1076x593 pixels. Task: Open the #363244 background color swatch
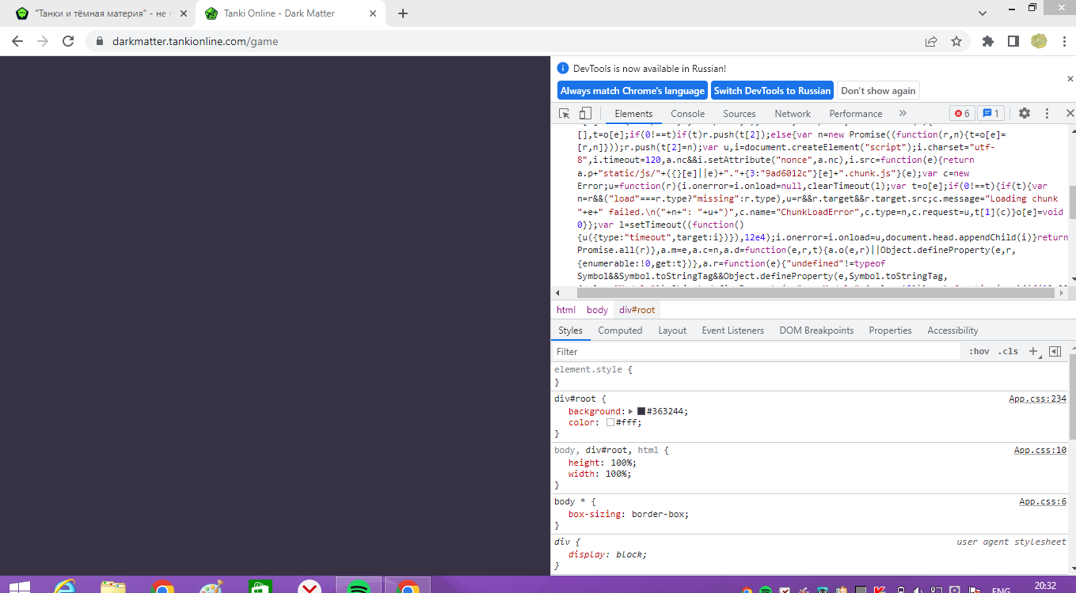[x=641, y=411]
